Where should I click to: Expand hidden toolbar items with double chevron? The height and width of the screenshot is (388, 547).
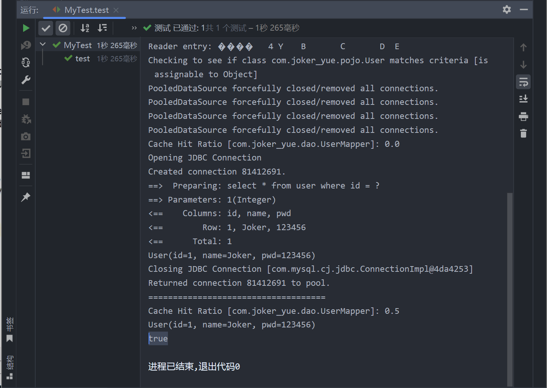point(134,28)
